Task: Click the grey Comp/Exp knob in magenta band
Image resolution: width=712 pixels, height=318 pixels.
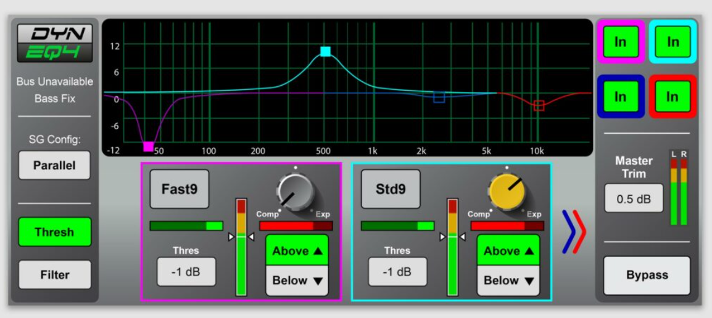Action: (295, 192)
